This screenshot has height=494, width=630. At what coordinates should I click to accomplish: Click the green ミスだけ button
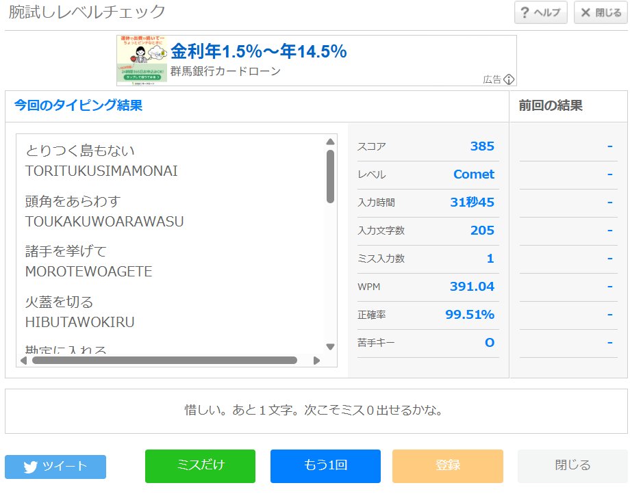point(200,466)
